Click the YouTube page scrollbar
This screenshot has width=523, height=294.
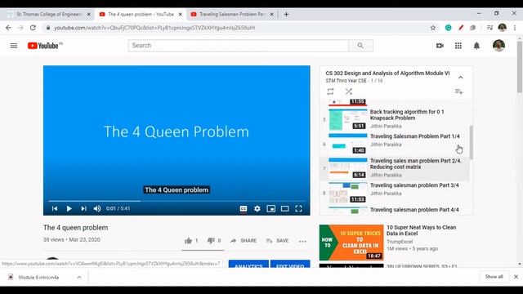(520, 67)
